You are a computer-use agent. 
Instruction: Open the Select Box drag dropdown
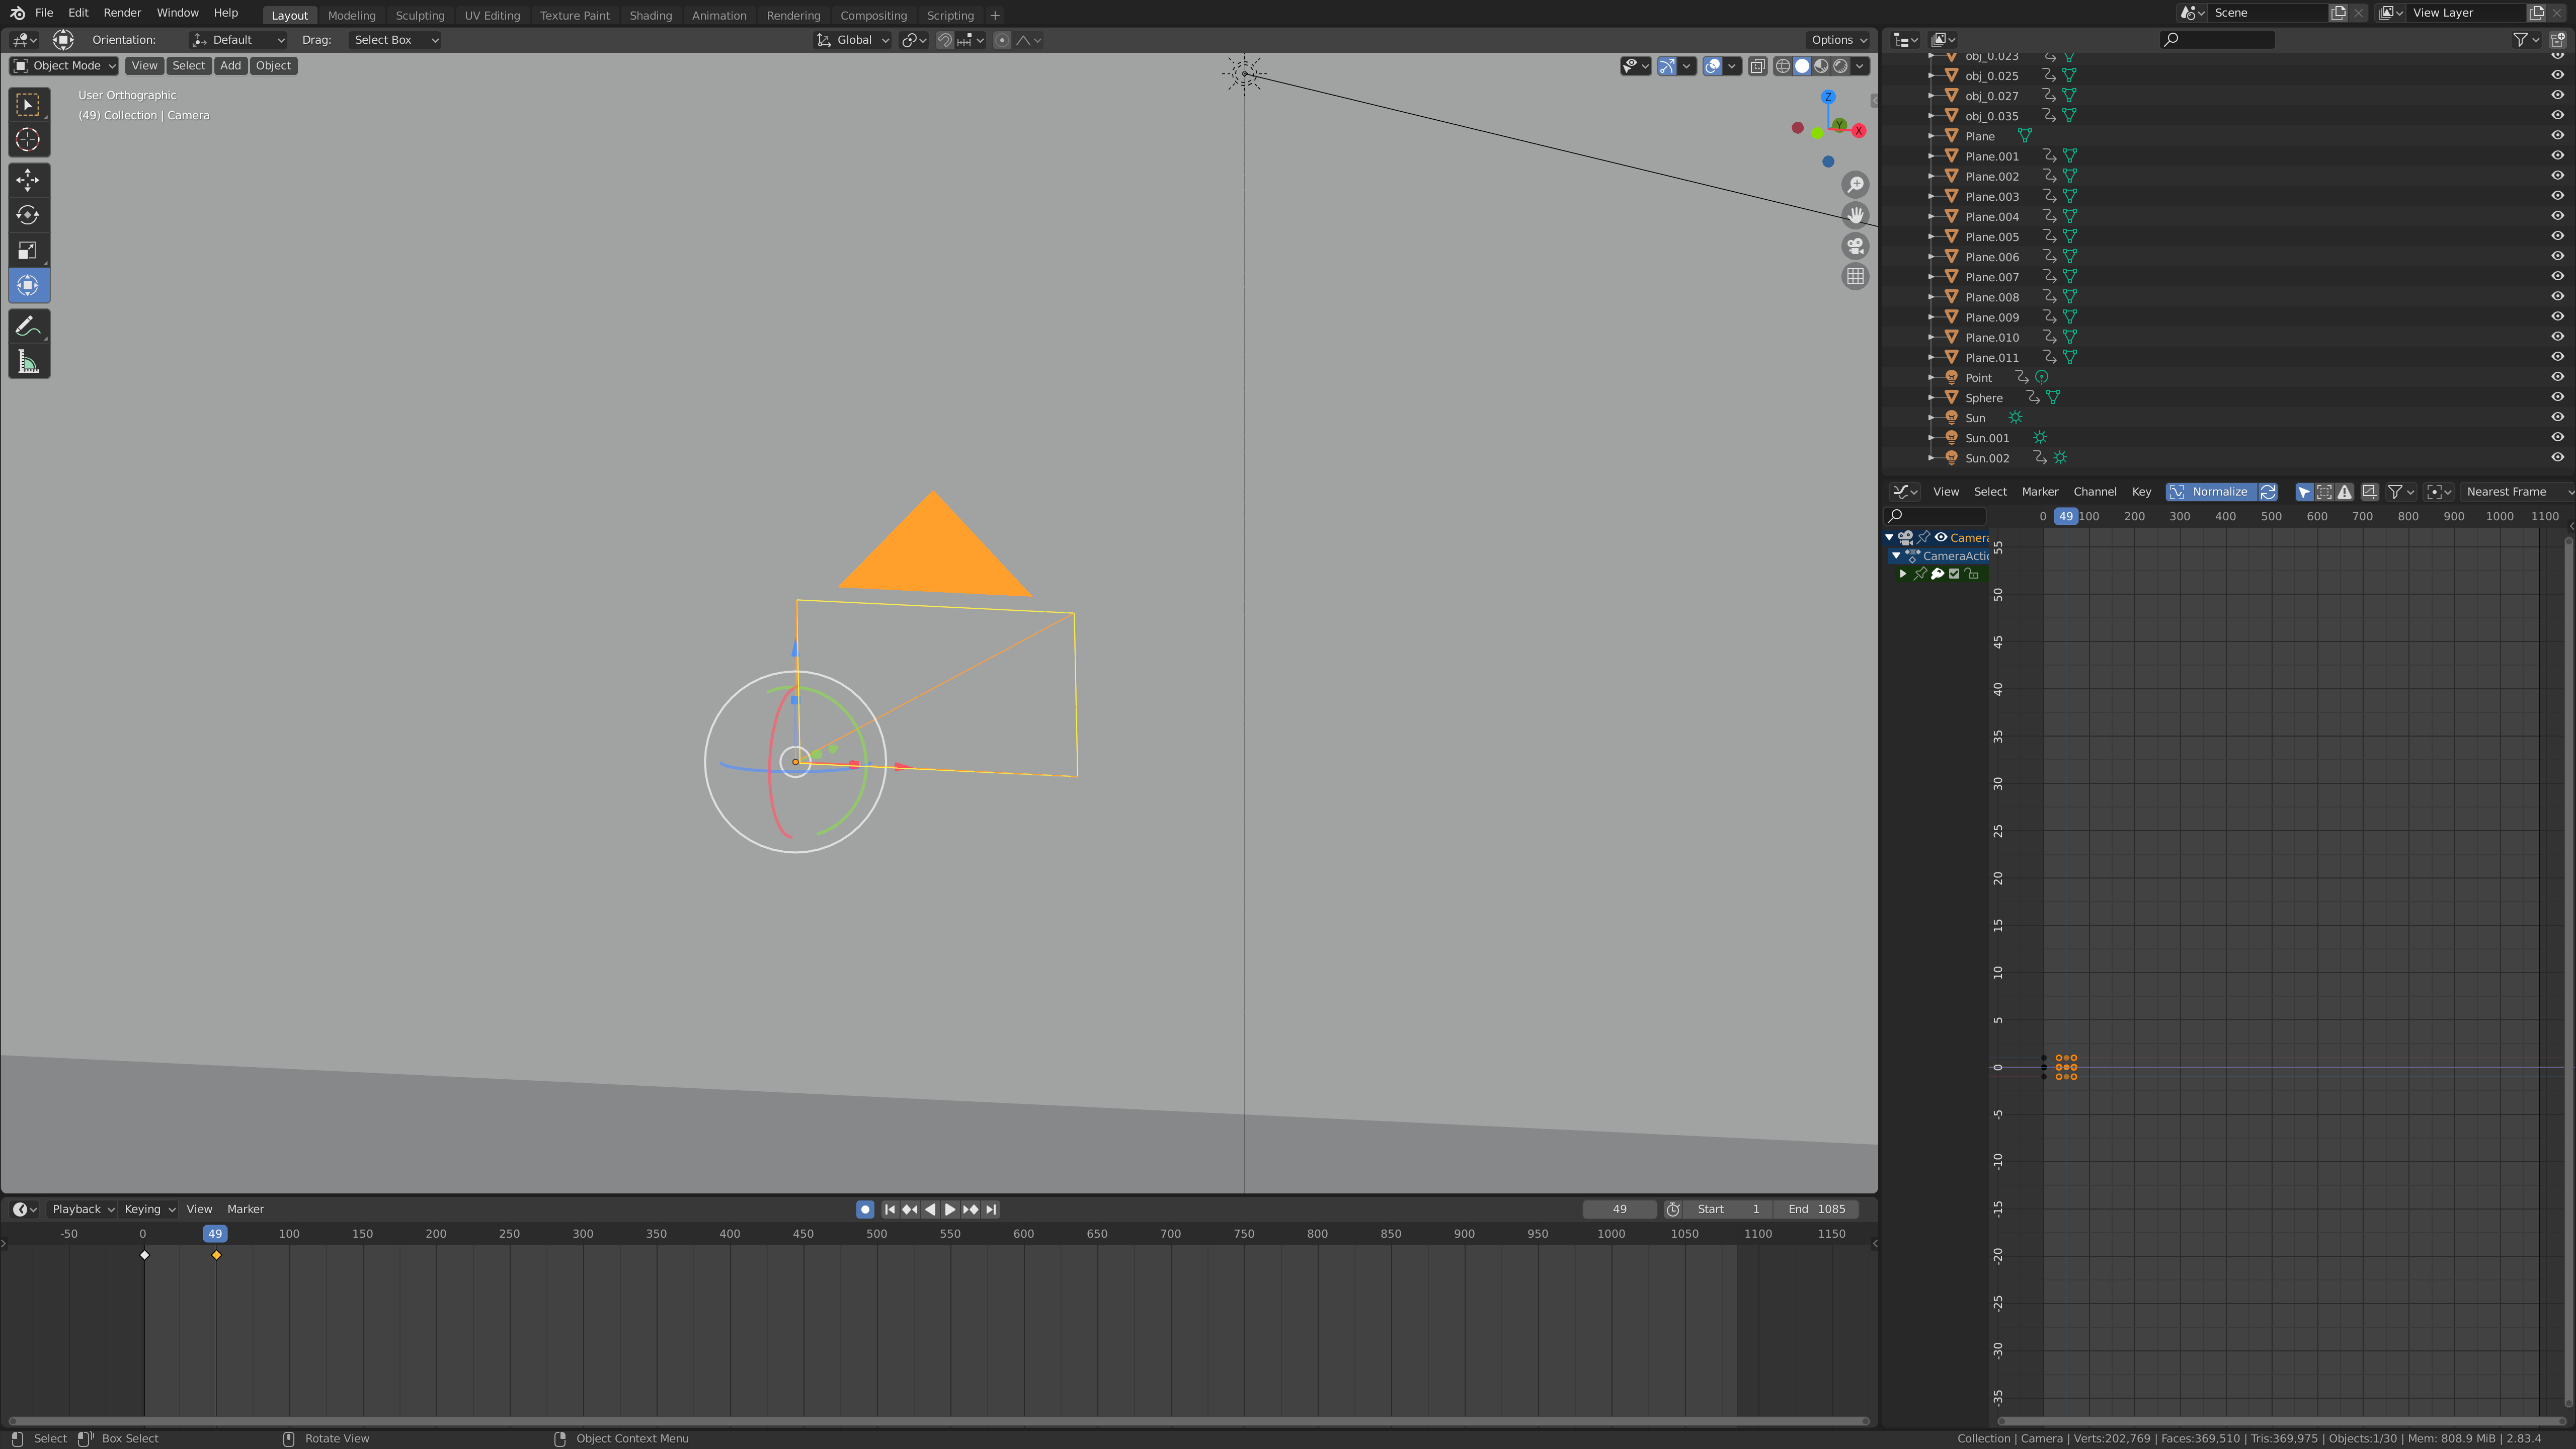pos(395,40)
